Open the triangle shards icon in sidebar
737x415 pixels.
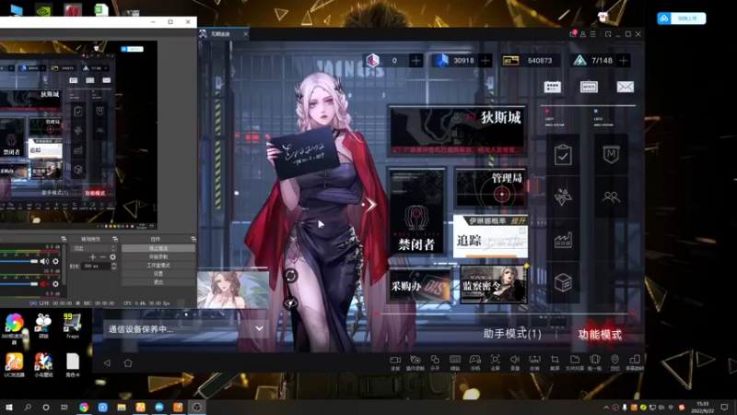(563, 197)
